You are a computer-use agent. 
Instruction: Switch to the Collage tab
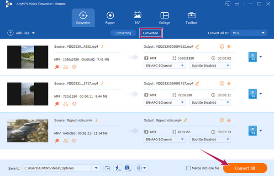164,18
